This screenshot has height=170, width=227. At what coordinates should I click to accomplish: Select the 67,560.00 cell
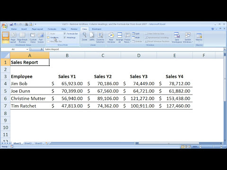(x=103, y=91)
